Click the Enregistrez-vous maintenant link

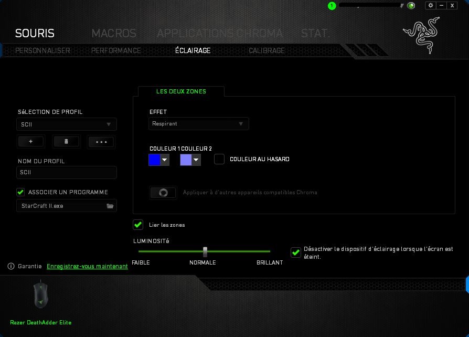point(87,266)
